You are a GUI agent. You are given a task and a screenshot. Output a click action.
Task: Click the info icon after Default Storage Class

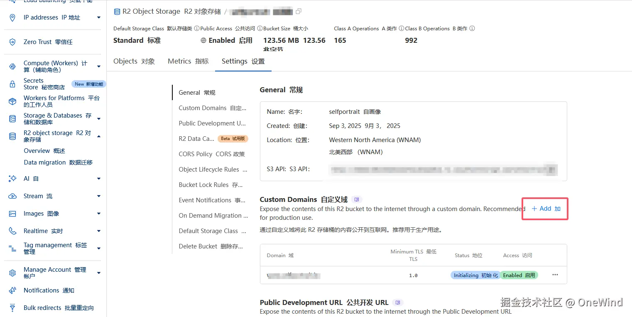point(196,29)
